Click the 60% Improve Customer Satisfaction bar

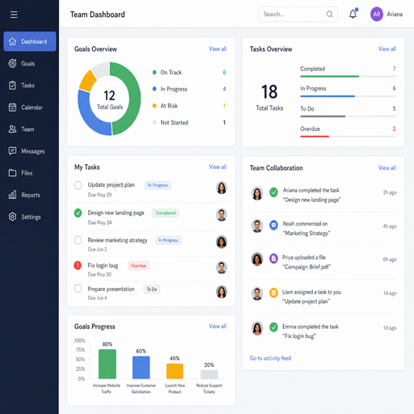pyautogui.click(x=141, y=367)
